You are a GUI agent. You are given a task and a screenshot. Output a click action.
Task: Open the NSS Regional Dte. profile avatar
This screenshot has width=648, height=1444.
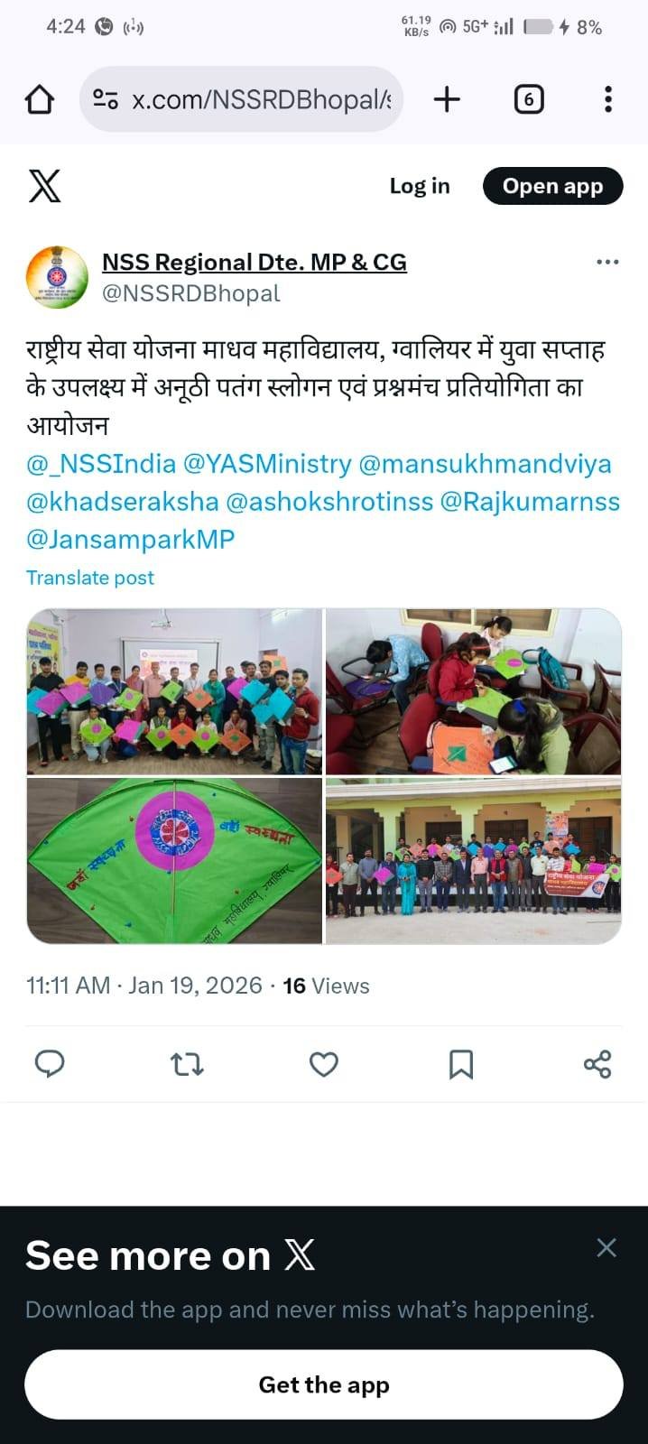pos(57,277)
